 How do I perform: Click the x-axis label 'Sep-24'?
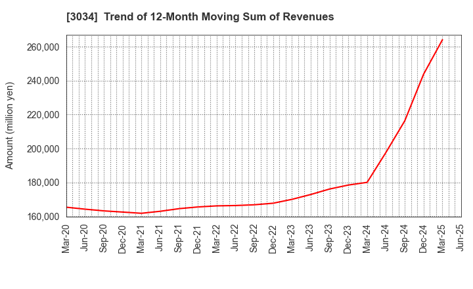[404, 238]
